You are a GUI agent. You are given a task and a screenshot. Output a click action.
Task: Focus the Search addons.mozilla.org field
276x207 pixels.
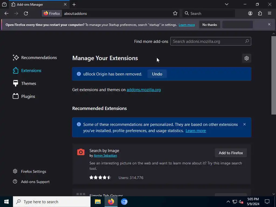tap(211, 41)
